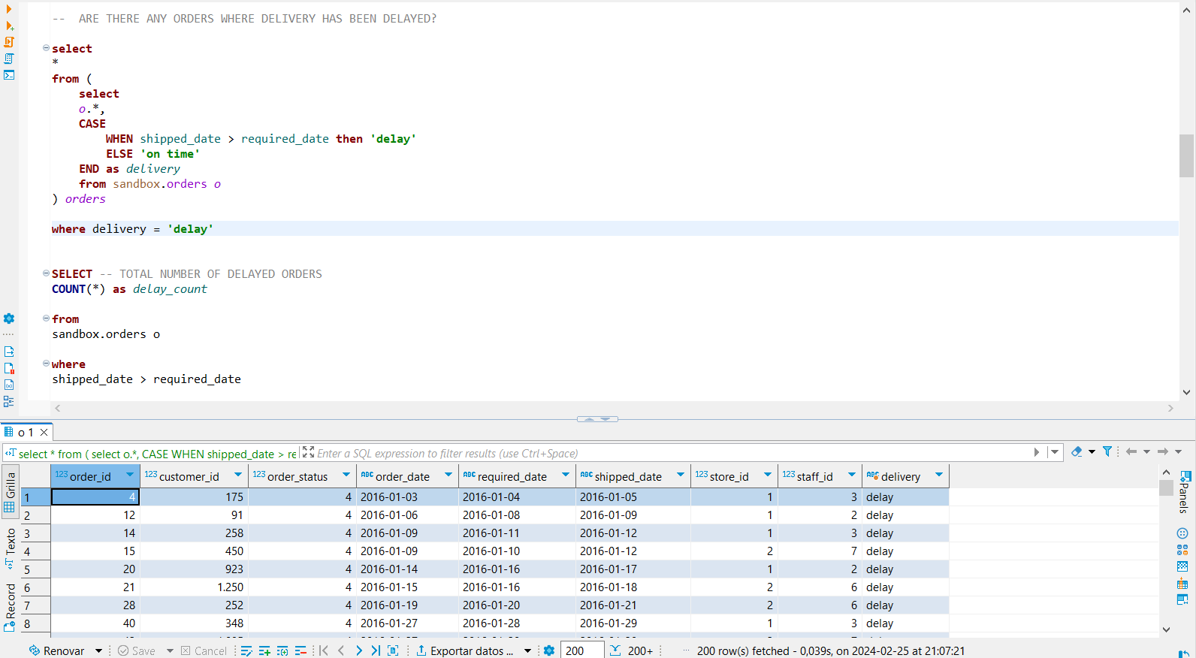Viewport: 1196px width, 658px height.
Task: Open the order_id column sort dropdown
Action: click(130, 475)
